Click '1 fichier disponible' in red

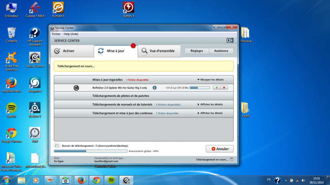137,80
